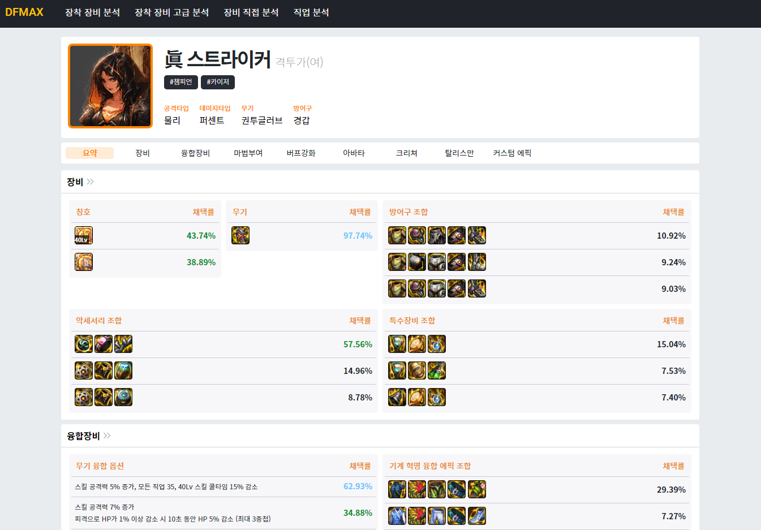Click first special equipment icon in 15.04% row
This screenshot has width=761, height=530.
397,344
